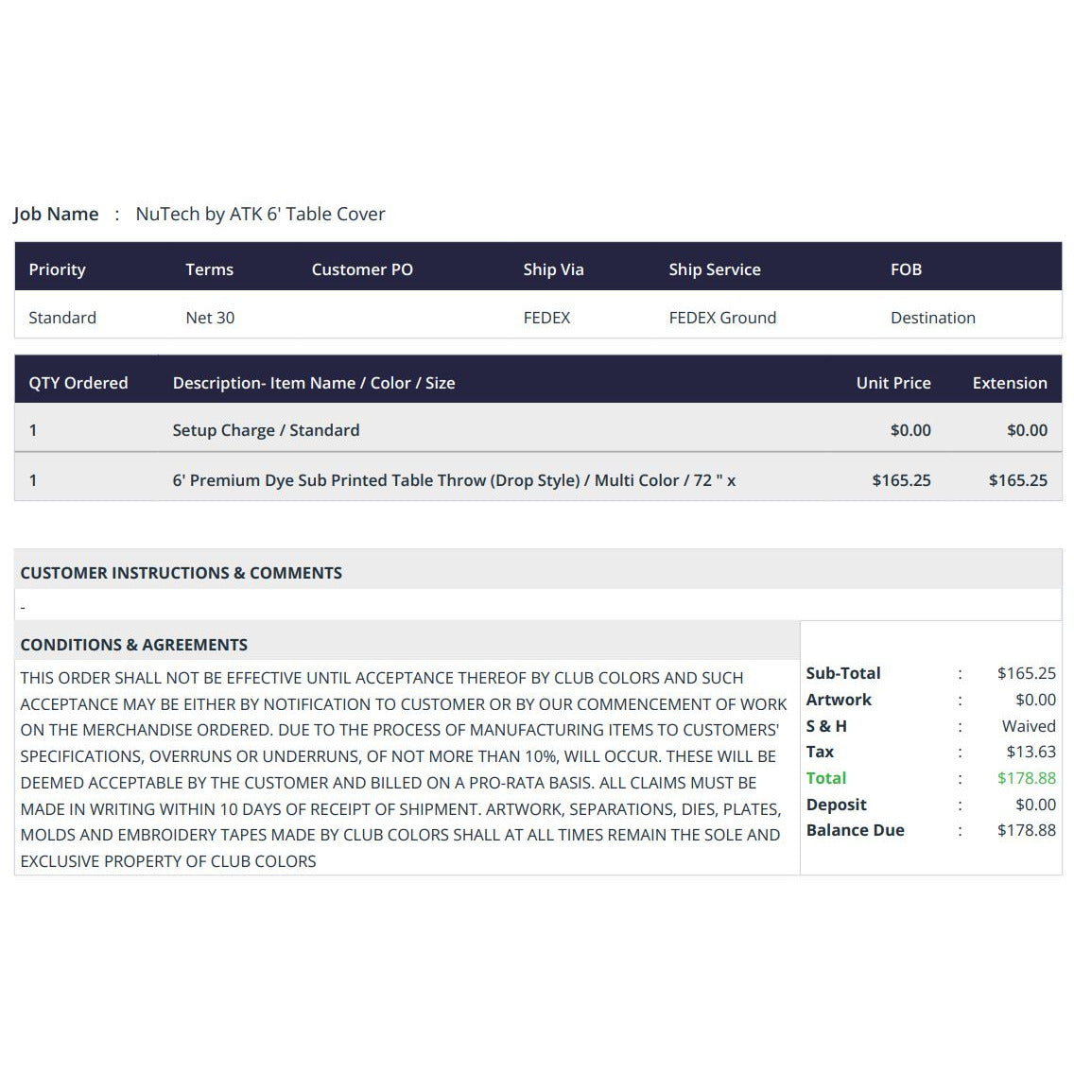
Task: Click the Job Name label
Action: tap(56, 214)
